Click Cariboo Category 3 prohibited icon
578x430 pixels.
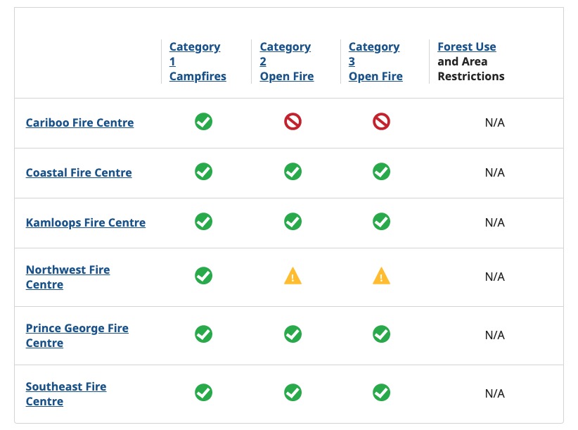[x=381, y=122]
